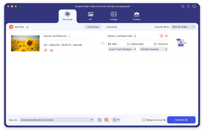The image size is (204, 132).
Task: Open the scissors cut tool
Action: pyautogui.click(x=52, y=50)
